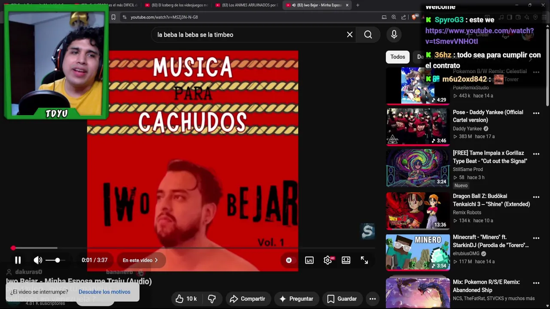Open 'Pose - Daddy Yankee (Official Cartel version)' title
This screenshot has width=550, height=309.
pyautogui.click(x=488, y=116)
